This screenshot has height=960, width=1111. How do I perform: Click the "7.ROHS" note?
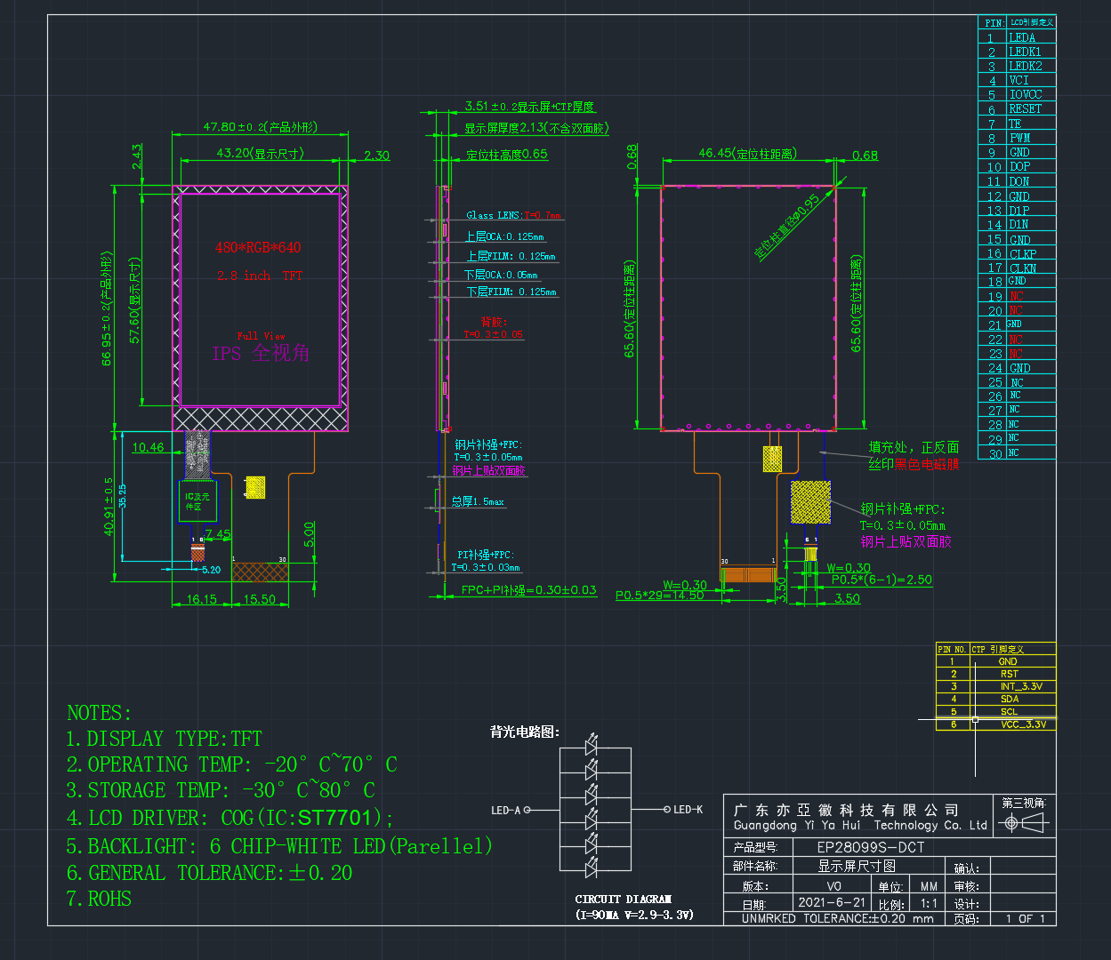point(99,899)
